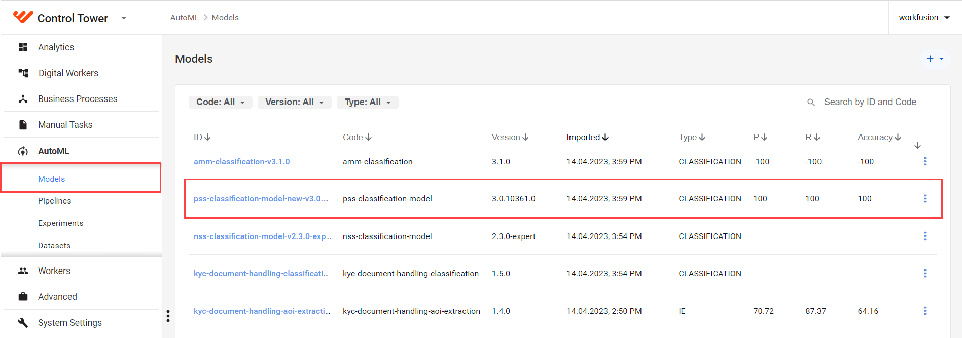Click the Models breadcrumb text
This screenshot has height=338, width=962.
point(225,18)
